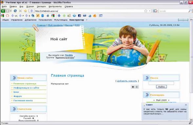Open the Мультимедиа admin bar menu
Image resolution: width=193 pixels, height=125 pixels.
pos(61,20)
